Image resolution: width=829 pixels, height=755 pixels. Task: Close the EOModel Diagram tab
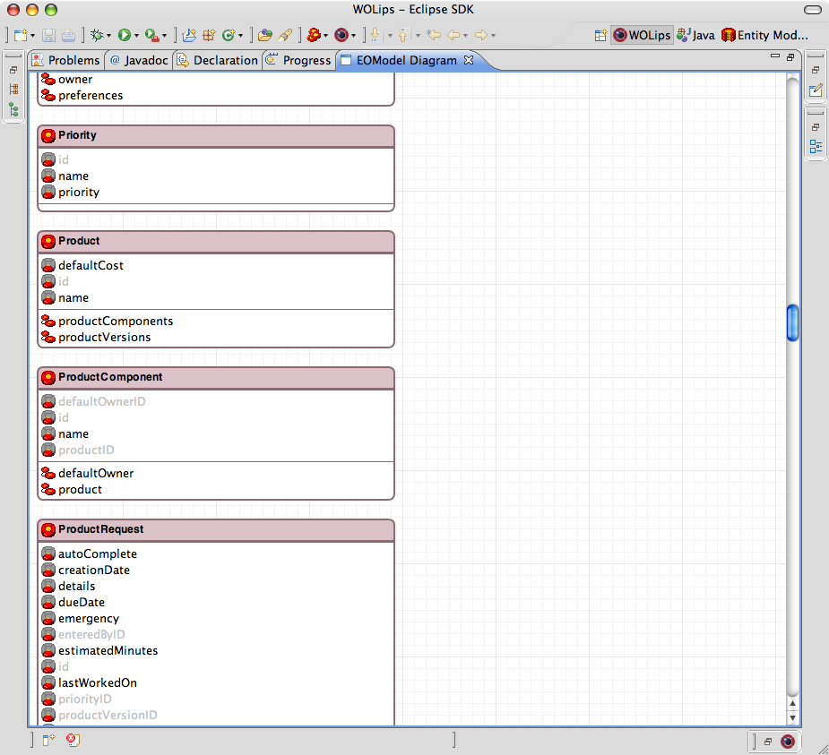pyautogui.click(x=468, y=60)
